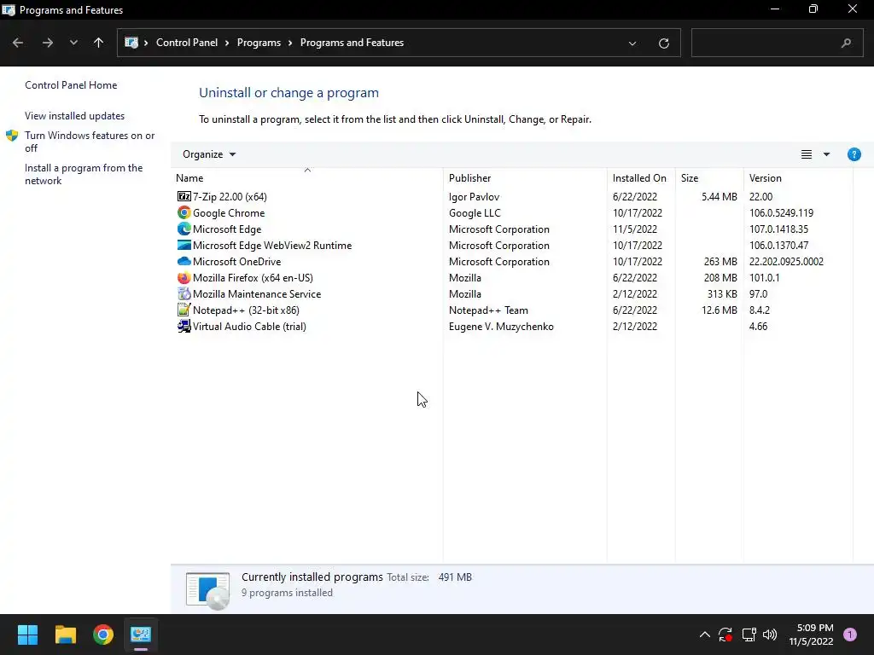Screen dimensions: 874x655
Task: Click the Notepad++ program icon
Action: point(184,310)
